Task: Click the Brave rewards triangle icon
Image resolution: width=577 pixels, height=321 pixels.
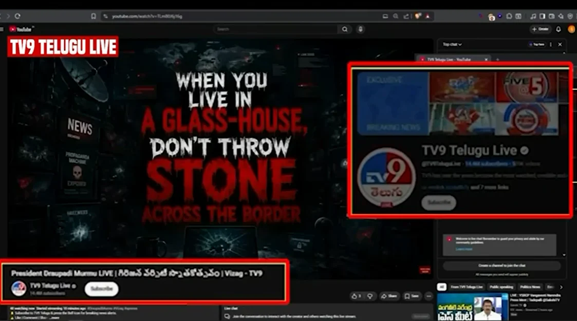Action: (427, 16)
